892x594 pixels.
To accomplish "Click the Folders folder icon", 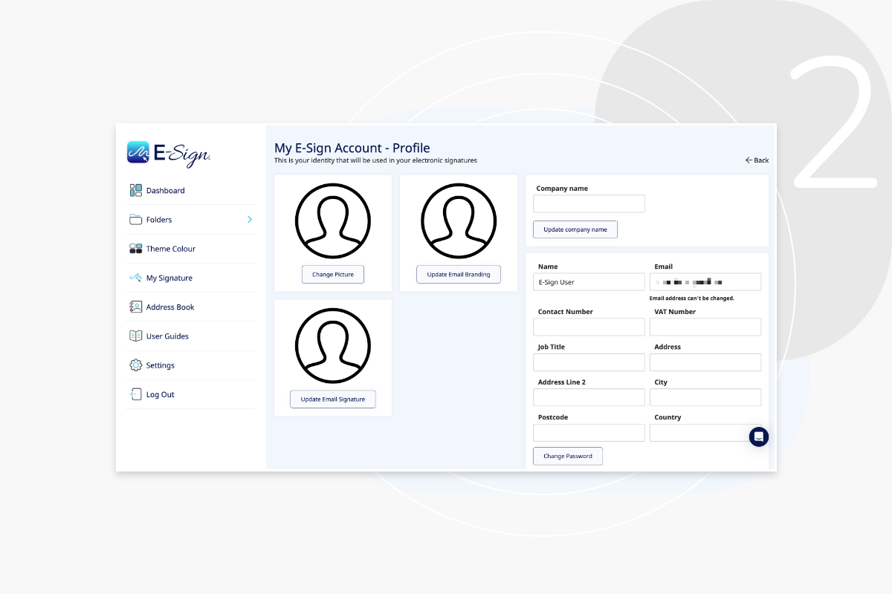I will [x=135, y=220].
